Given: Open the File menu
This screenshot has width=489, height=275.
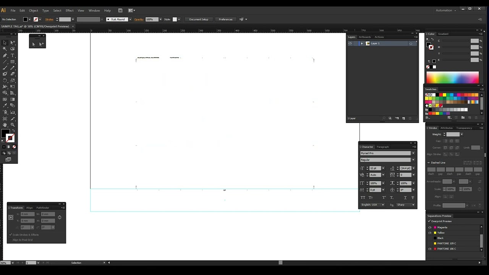Looking at the screenshot, I should click(13, 10).
